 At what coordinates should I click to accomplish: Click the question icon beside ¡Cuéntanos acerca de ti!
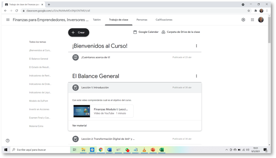click(76, 57)
